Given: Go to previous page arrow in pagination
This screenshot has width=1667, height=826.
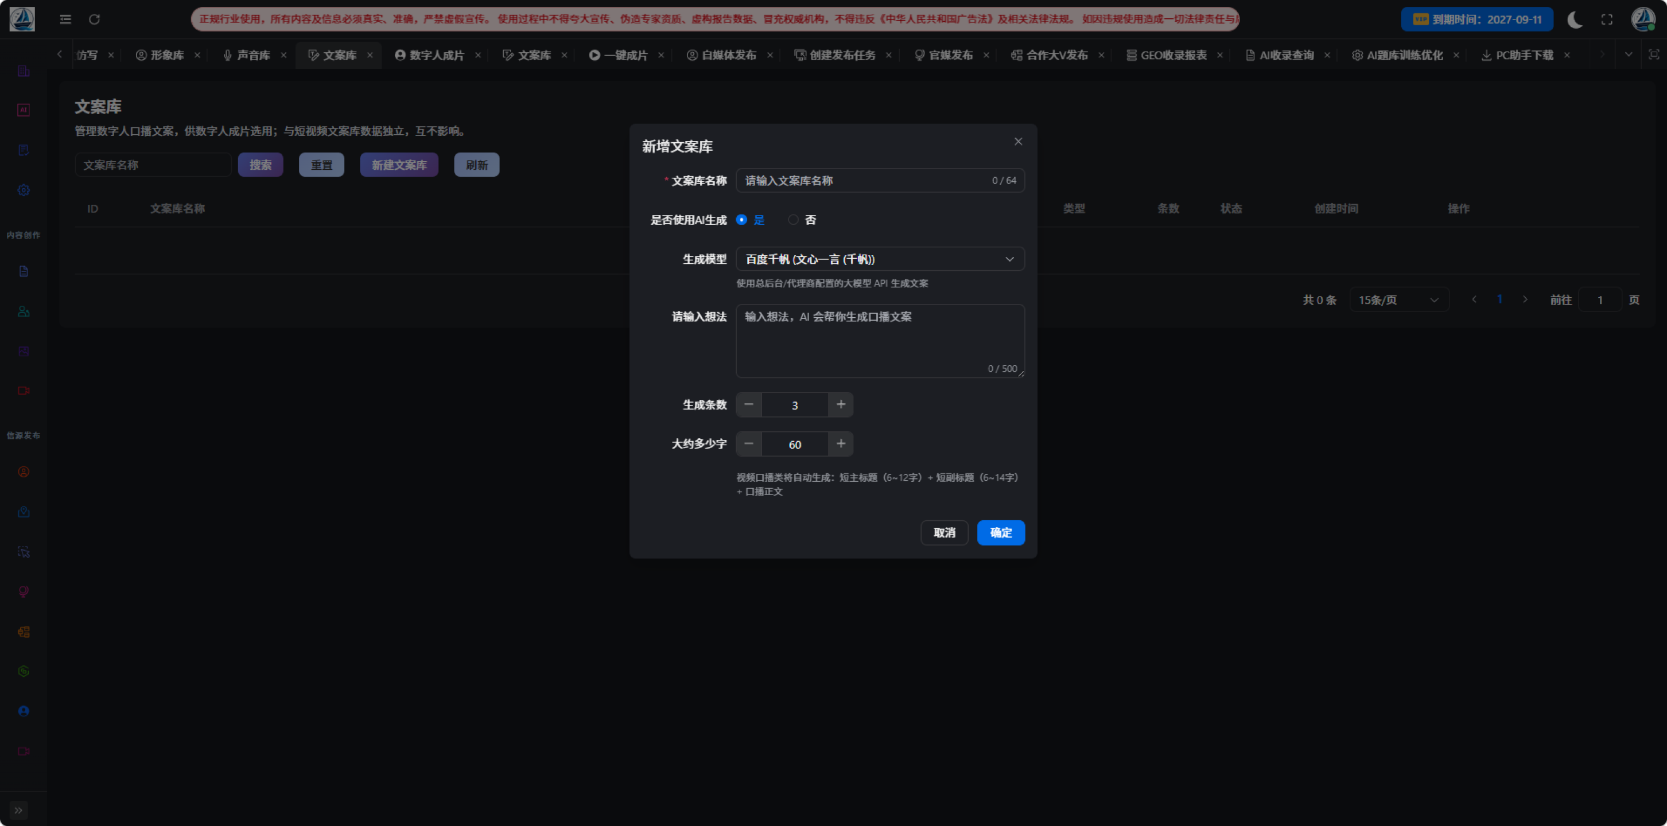Looking at the screenshot, I should (1474, 299).
